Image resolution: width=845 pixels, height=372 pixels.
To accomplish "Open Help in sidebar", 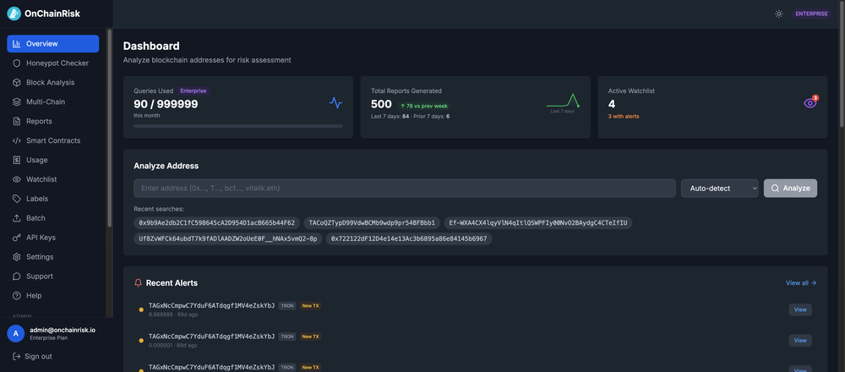I will click(52, 296).
